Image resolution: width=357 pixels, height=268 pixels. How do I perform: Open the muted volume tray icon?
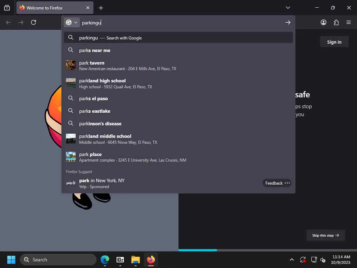323,260
